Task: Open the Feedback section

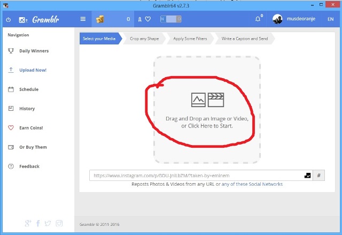Action: pyautogui.click(x=29, y=166)
